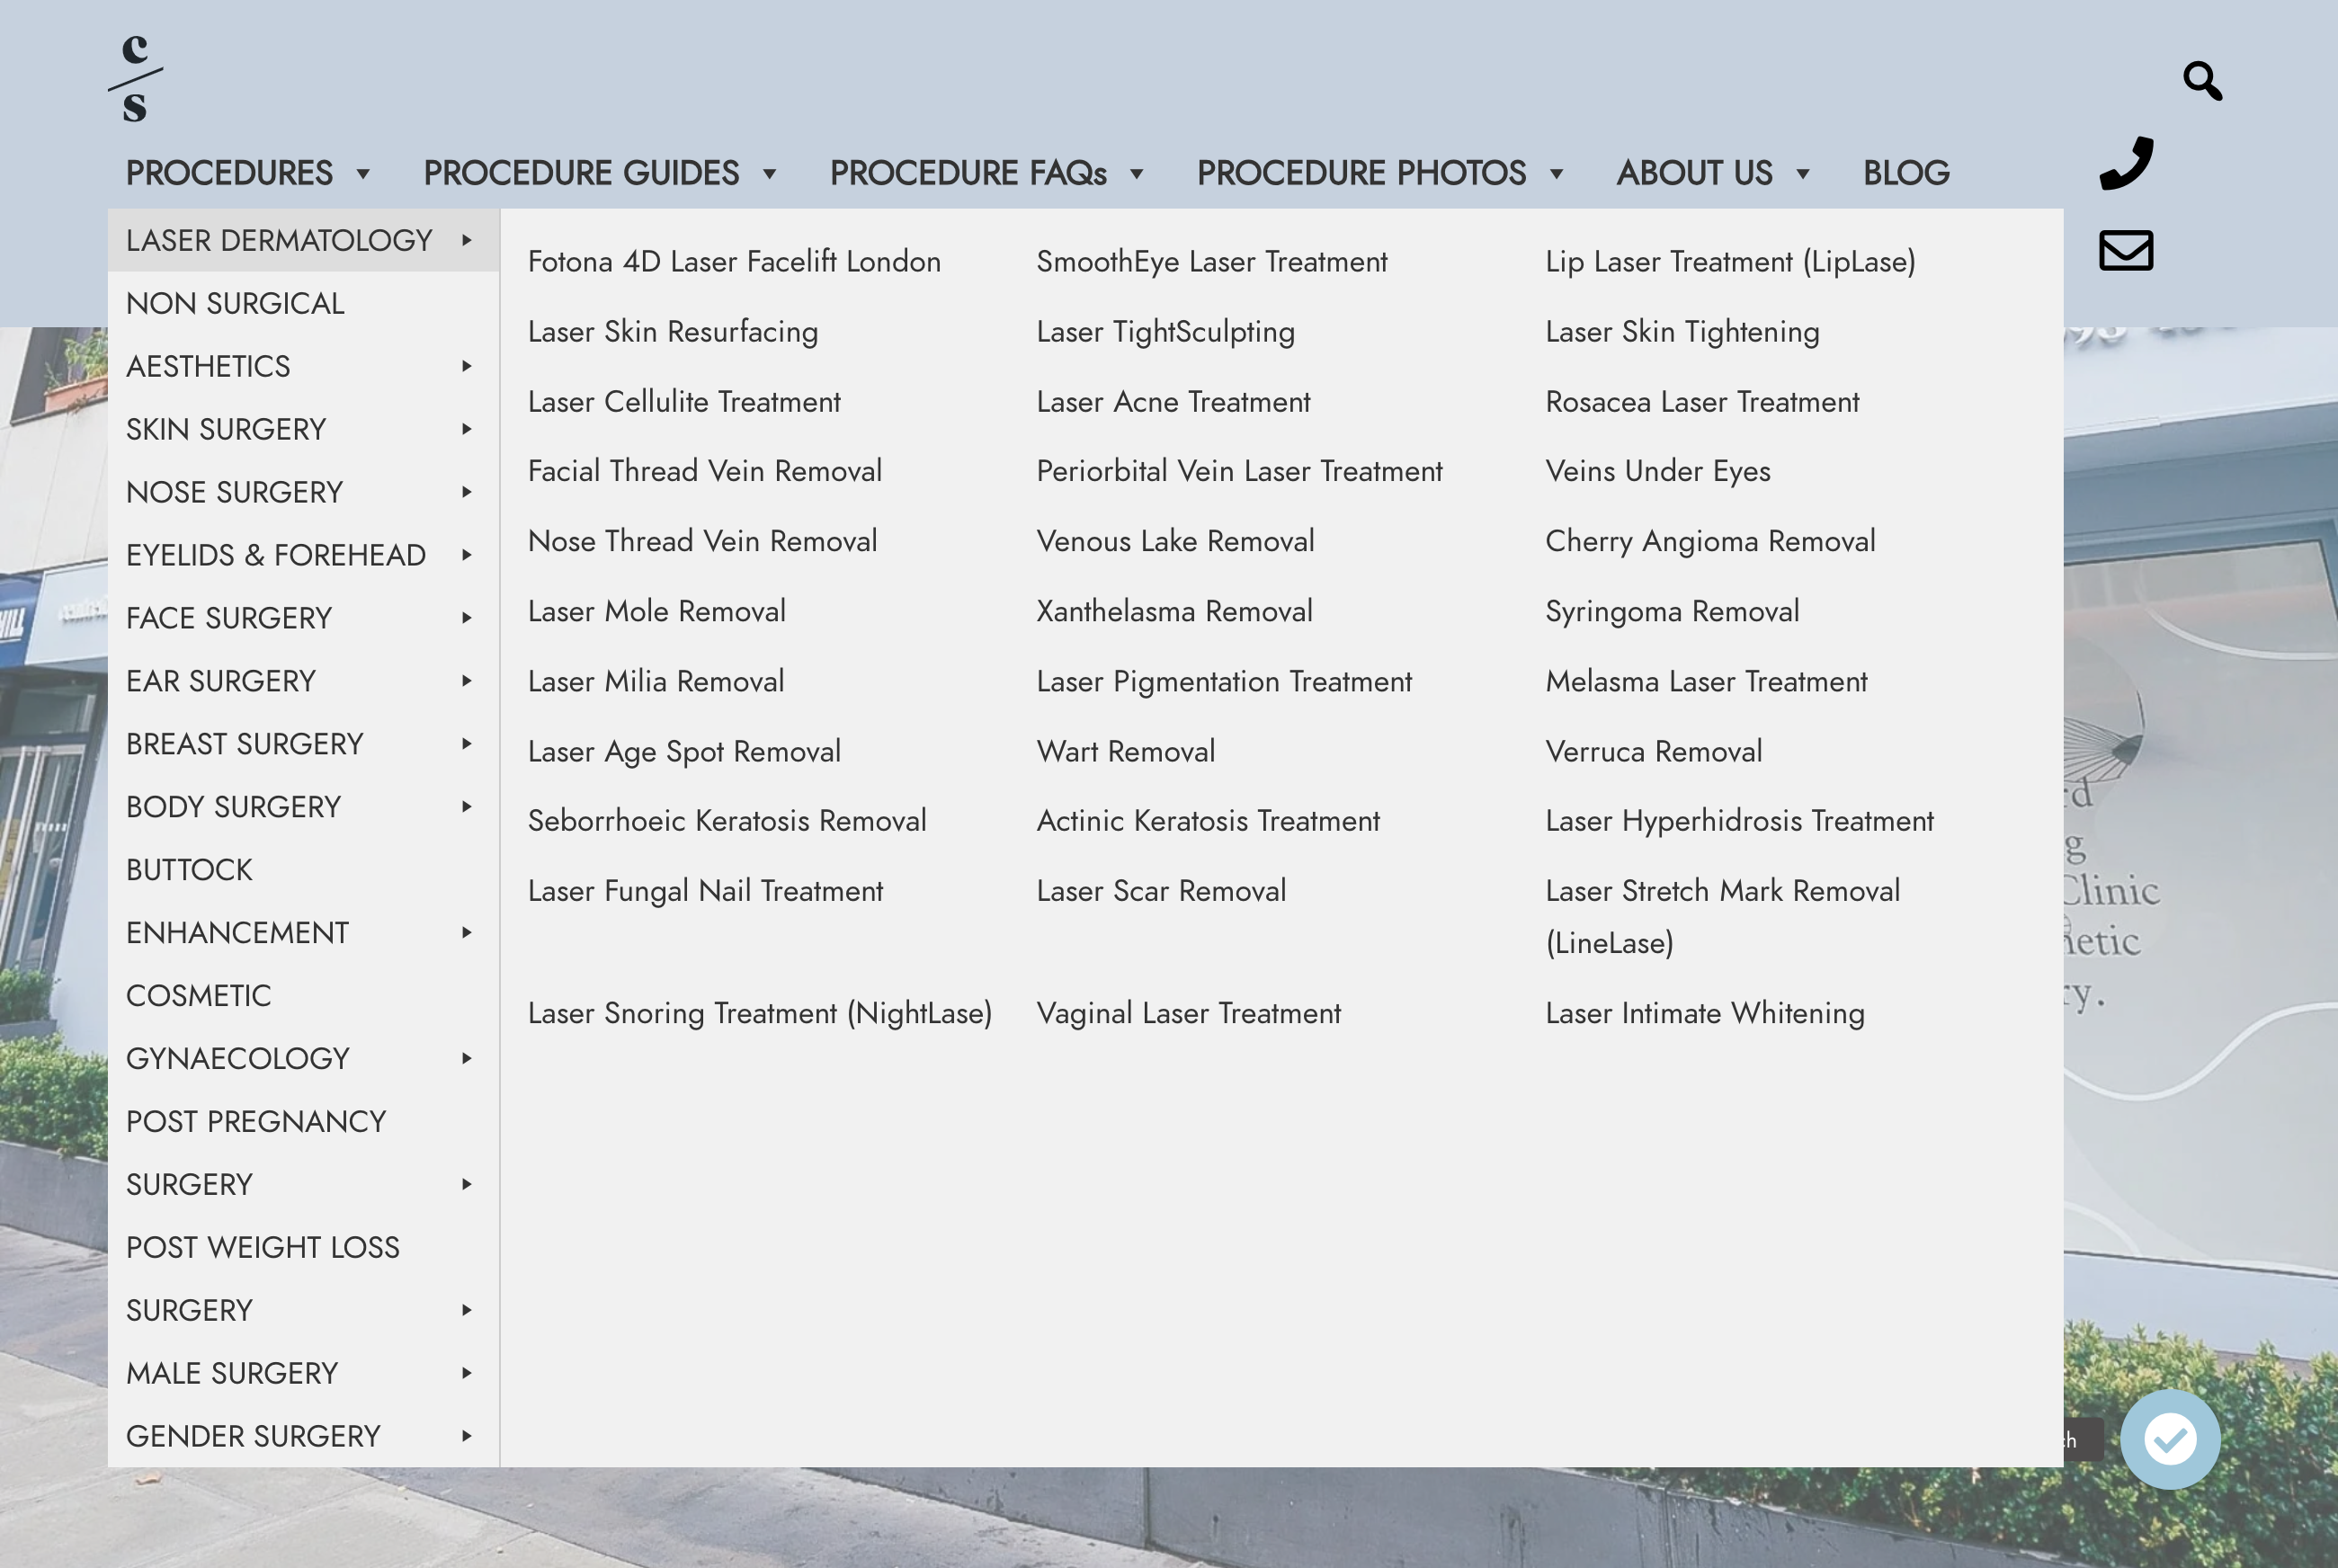Image resolution: width=2338 pixels, height=1568 pixels.
Task: Click the blue checkmark icon bottom right
Action: pyautogui.click(x=2170, y=1439)
